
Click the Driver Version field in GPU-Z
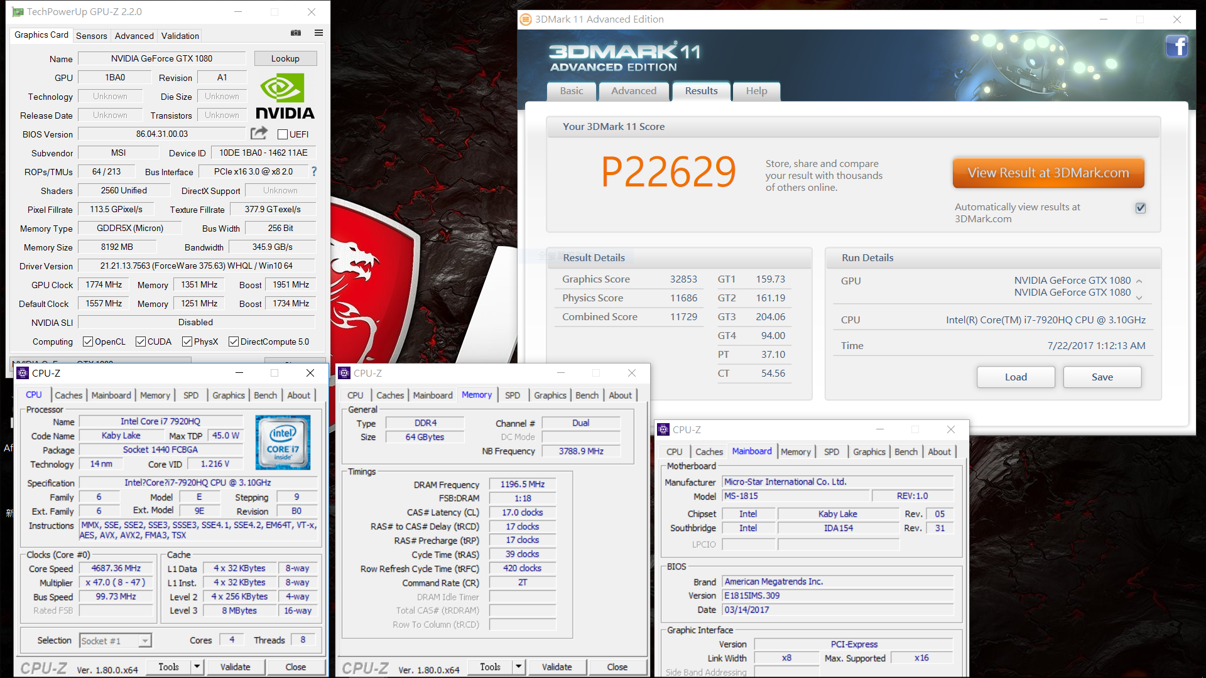pos(197,266)
